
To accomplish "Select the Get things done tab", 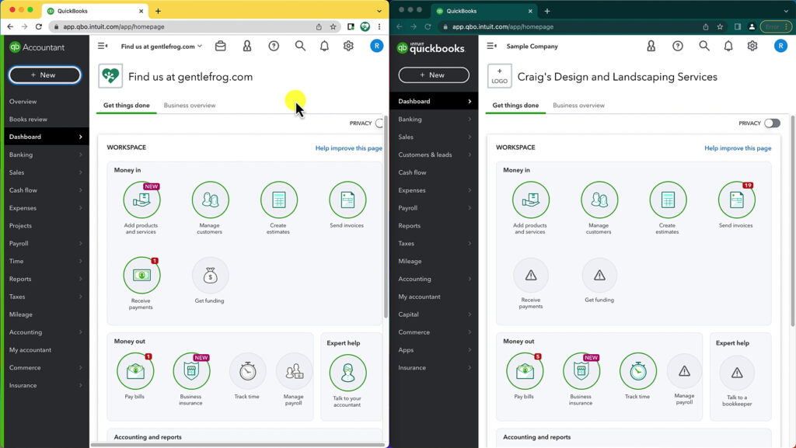I will click(x=126, y=105).
